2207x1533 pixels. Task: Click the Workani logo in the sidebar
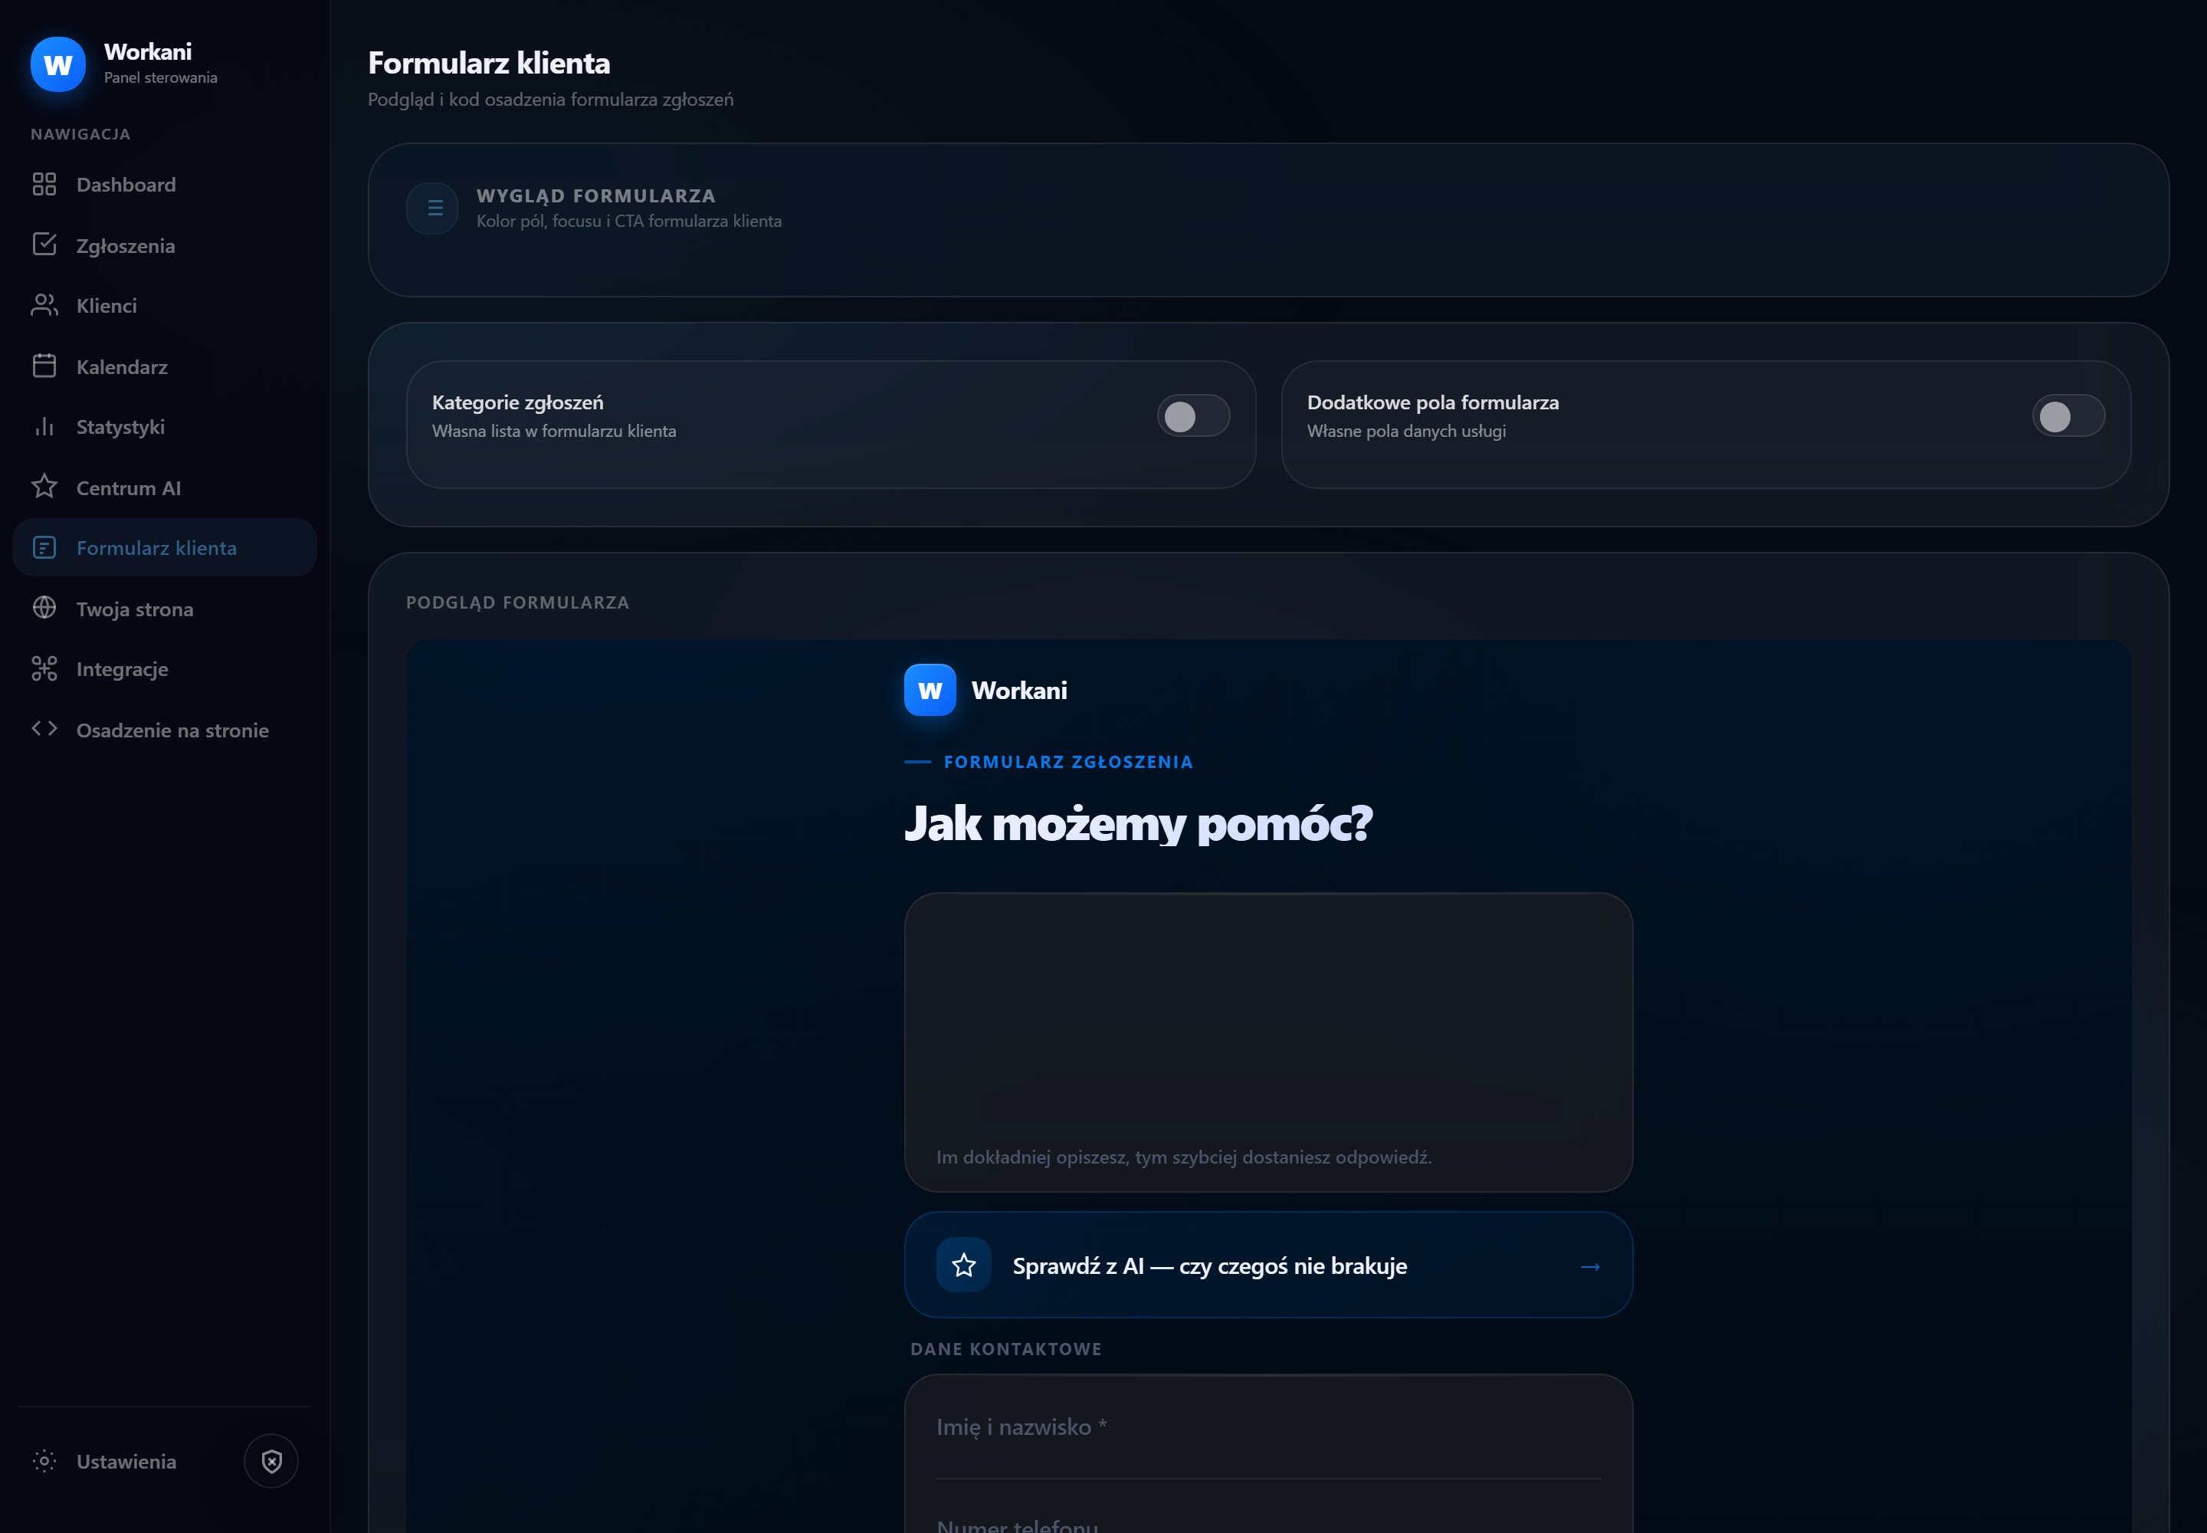(x=57, y=64)
